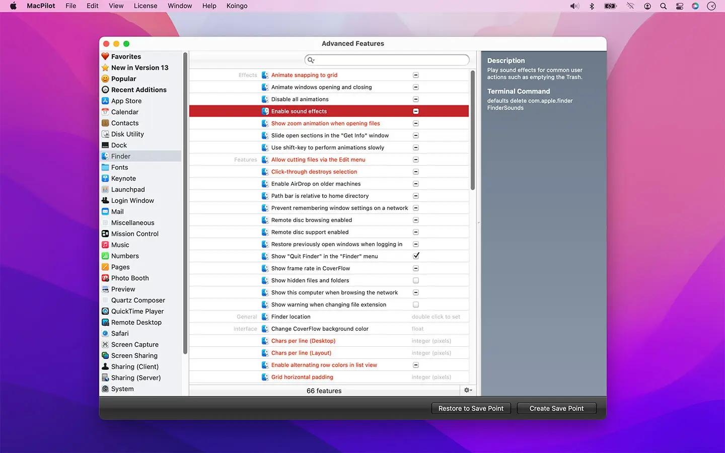Open the Numbers icon in sidebar
The width and height of the screenshot is (725, 453).
[105, 256]
